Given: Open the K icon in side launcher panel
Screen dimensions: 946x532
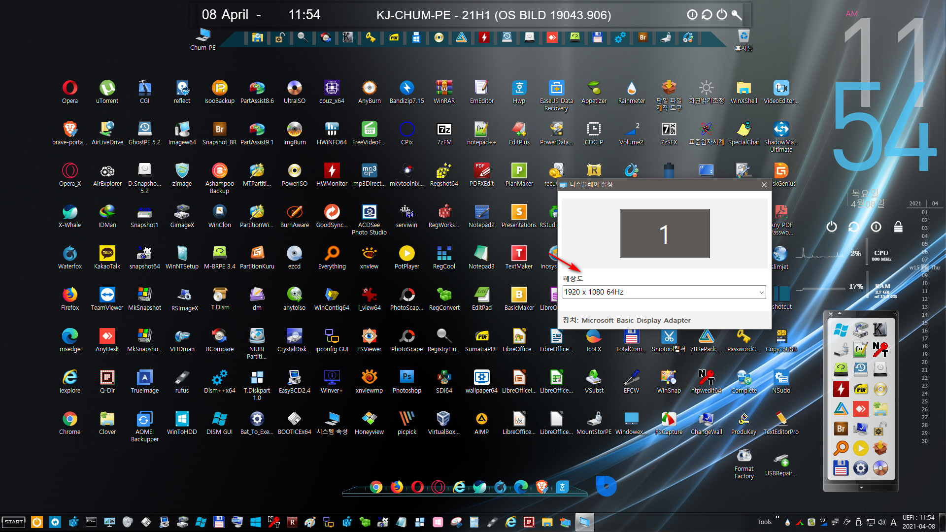Looking at the screenshot, I should 879,330.
